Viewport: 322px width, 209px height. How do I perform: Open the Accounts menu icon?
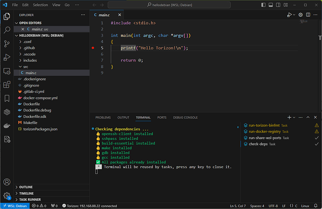(7, 182)
